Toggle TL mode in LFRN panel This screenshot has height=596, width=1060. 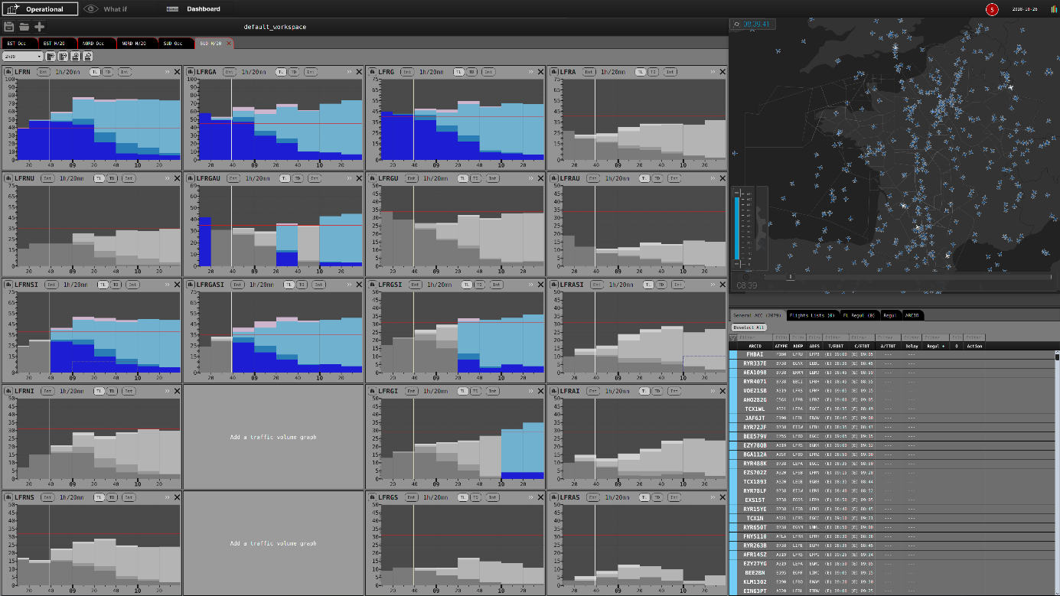click(94, 72)
